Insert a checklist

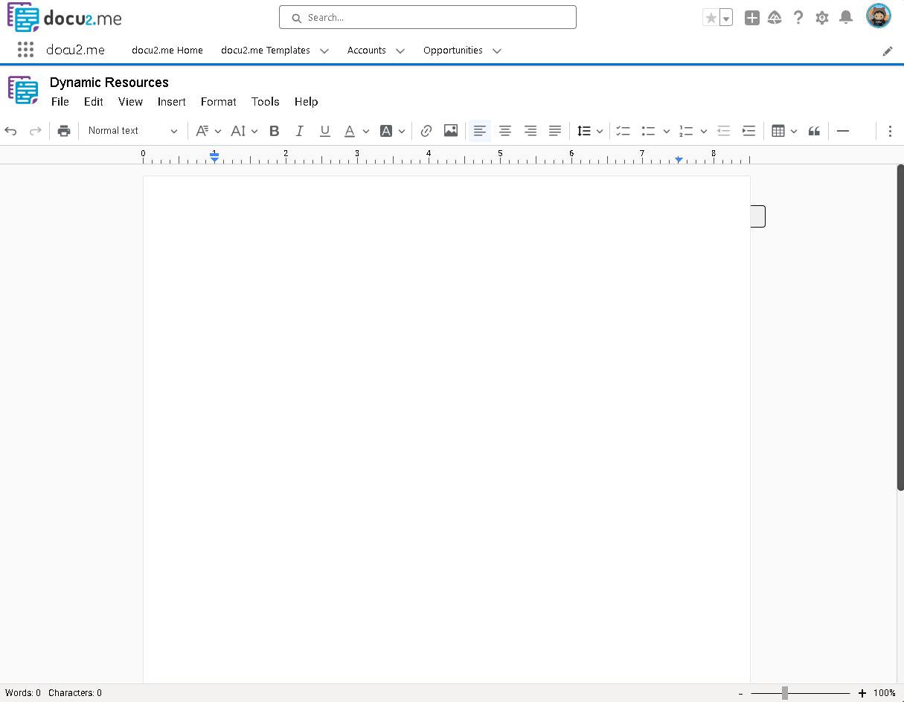(x=623, y=131)
